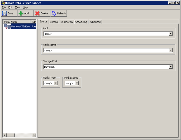Screen dimensions: 181x140
Task: Click the policy list right scroll arrow
Action: (x=34, y=135)
